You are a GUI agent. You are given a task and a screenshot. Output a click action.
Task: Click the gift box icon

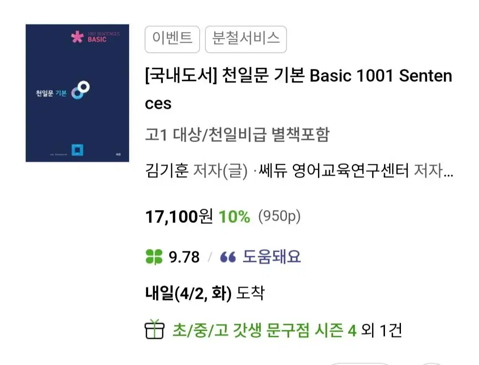pyautogui.click(x=155, y=329)
